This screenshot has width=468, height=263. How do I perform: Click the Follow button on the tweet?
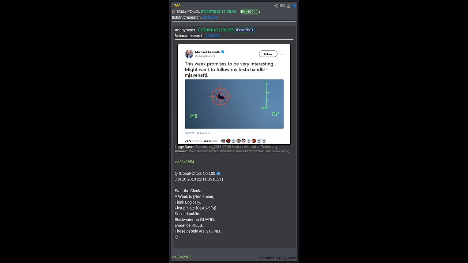(x=268, y=54)
